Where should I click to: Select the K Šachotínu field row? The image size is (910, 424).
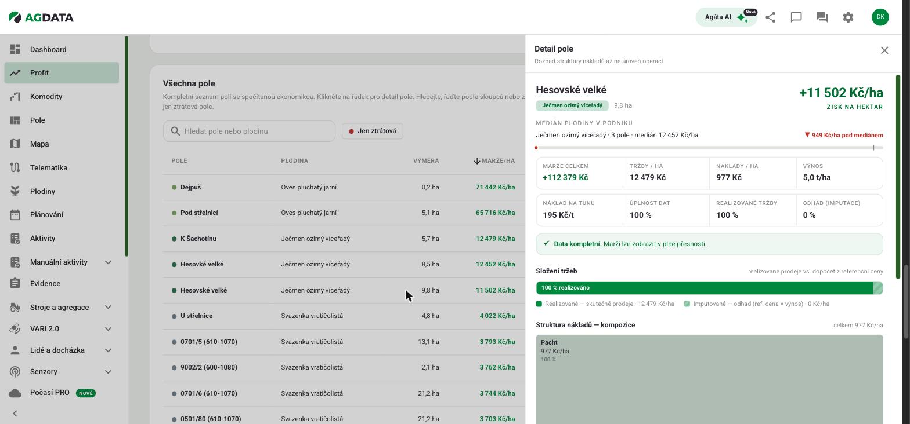[344, 239]
